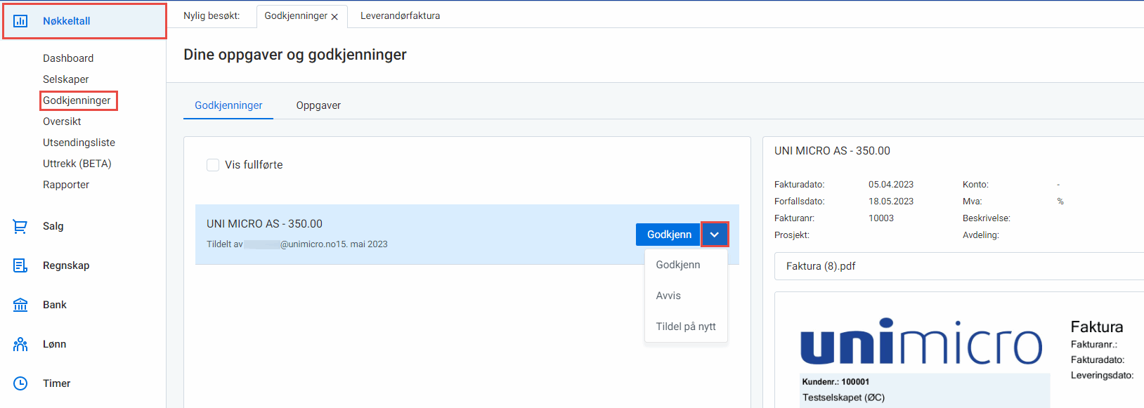Open Uttrekk (BETA) in the sidebar
Viewport: 1144px width, 408px height.
pos(77,164)
